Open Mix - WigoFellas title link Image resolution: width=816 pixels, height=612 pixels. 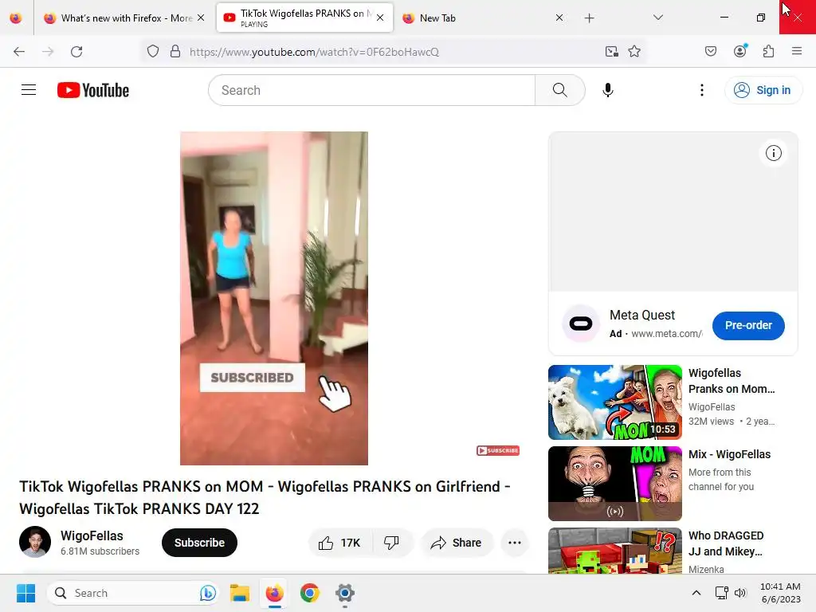click(x=729, y=454)
